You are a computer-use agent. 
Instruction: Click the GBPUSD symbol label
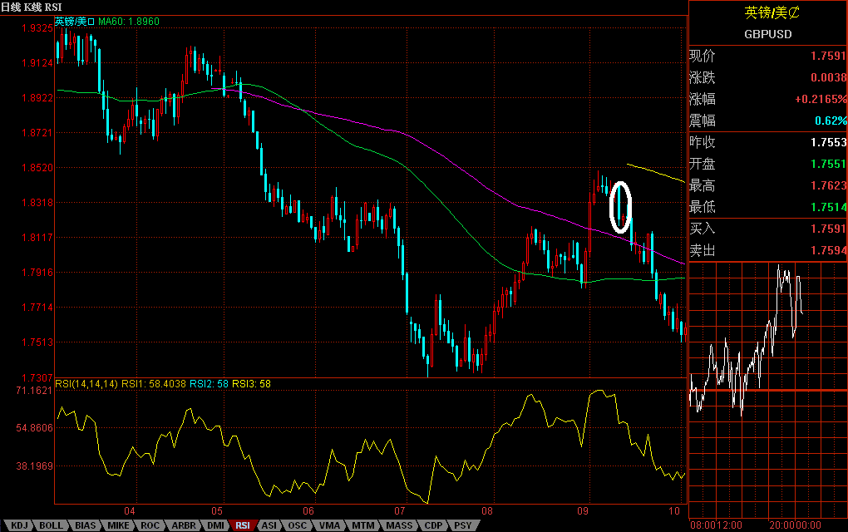click(x=767, y=35)
